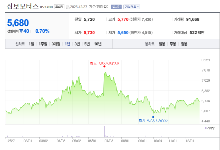Click the 03/02 x-axis date label

point(44,141)
